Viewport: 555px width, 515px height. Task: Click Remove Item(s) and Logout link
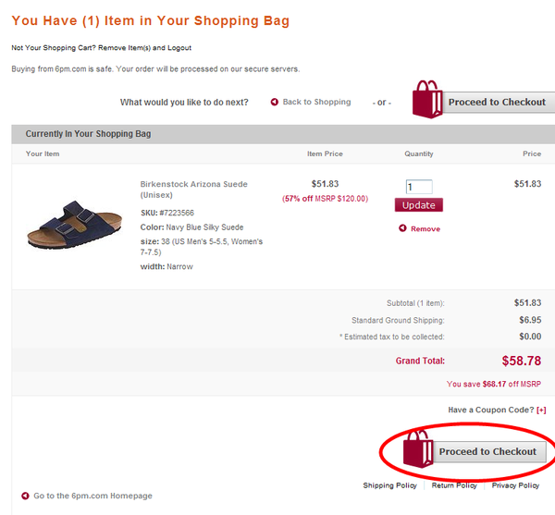pos(144,48)
